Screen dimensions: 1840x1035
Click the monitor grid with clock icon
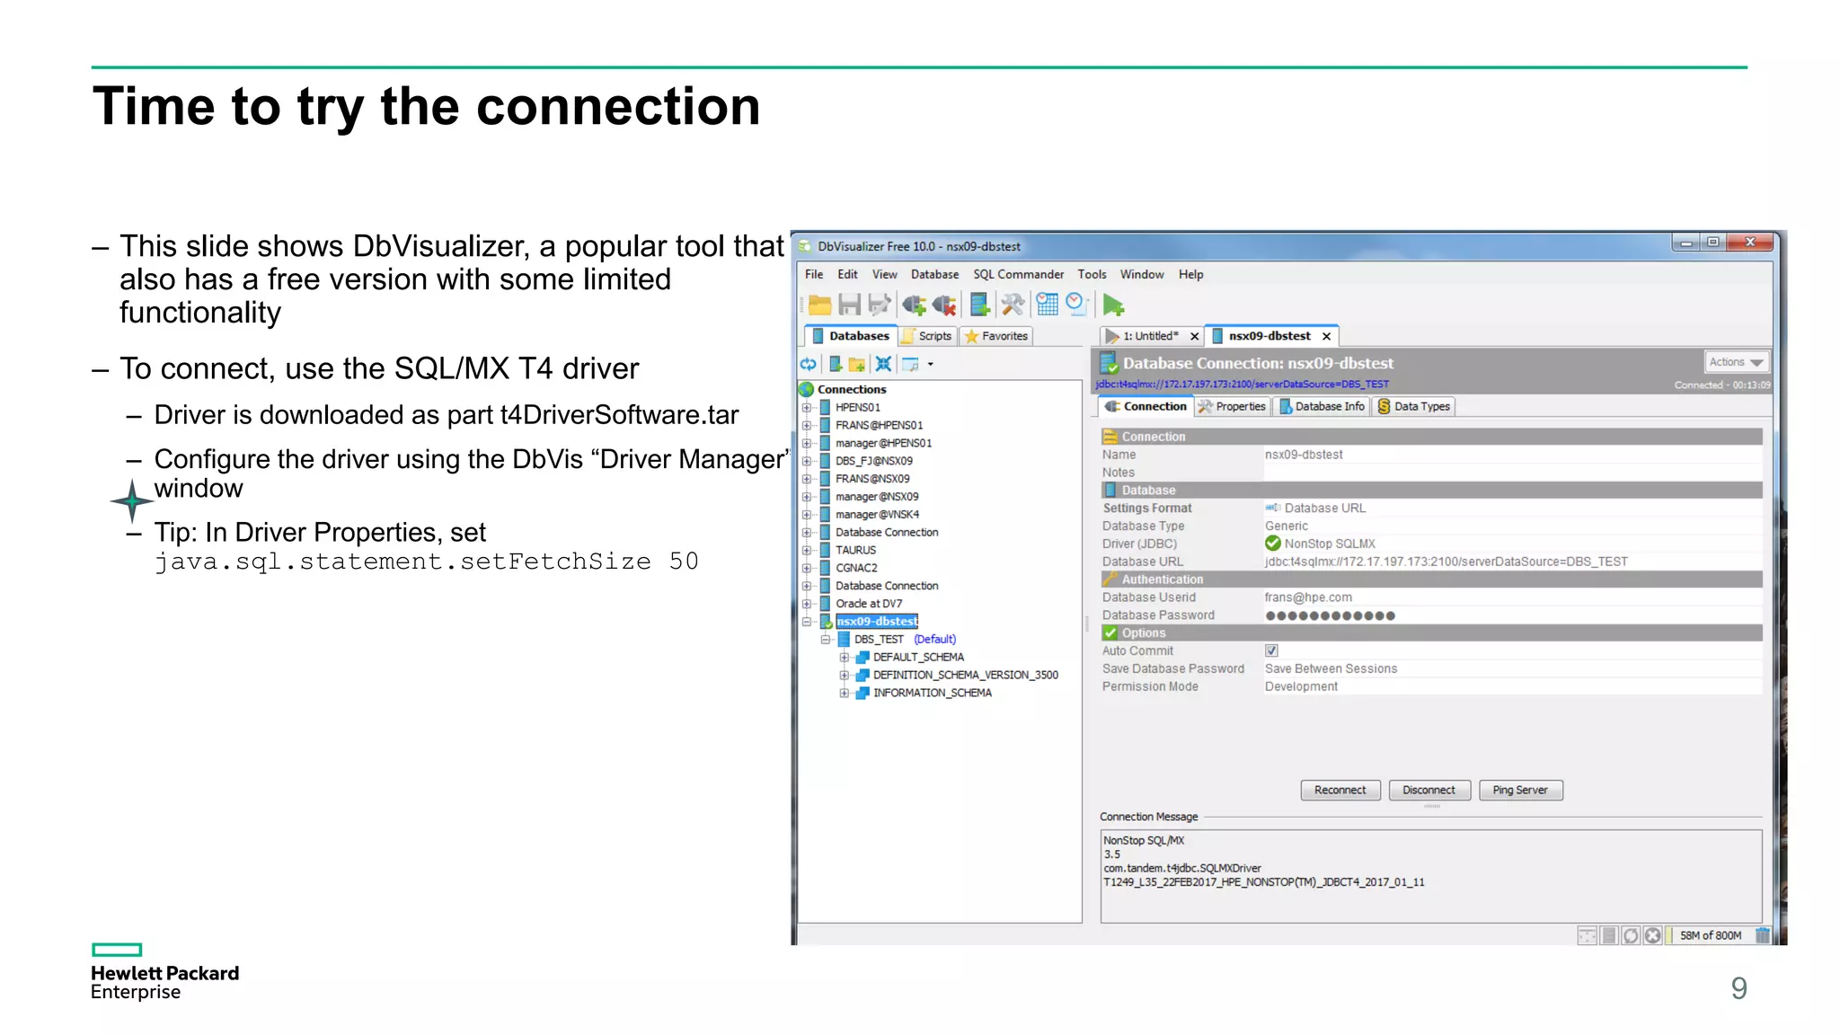coord(1047,305)
